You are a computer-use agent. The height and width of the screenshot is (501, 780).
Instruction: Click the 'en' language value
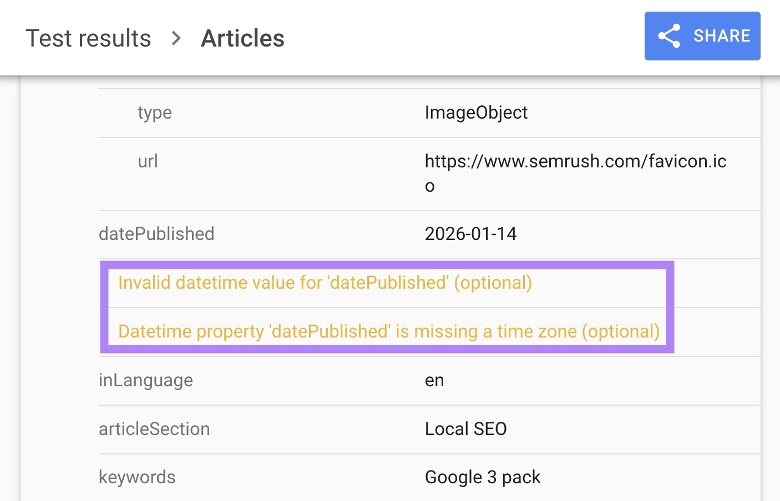pyautogui.click(x=434, y=380)
